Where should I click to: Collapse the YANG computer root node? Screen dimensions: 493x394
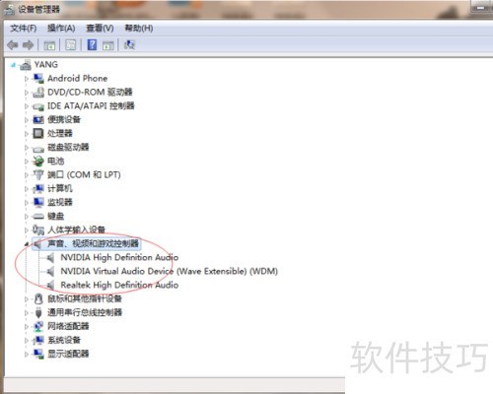[13, 65]
